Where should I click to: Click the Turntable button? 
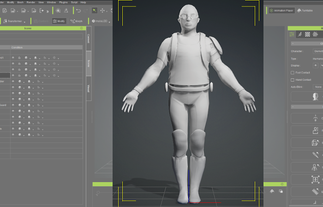coord(305,11)
